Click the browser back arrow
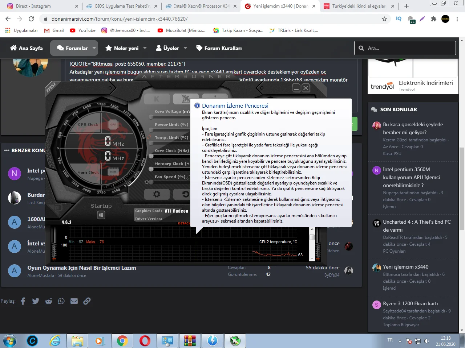Screen dimensions: 465x348 (x=8, y=19)
